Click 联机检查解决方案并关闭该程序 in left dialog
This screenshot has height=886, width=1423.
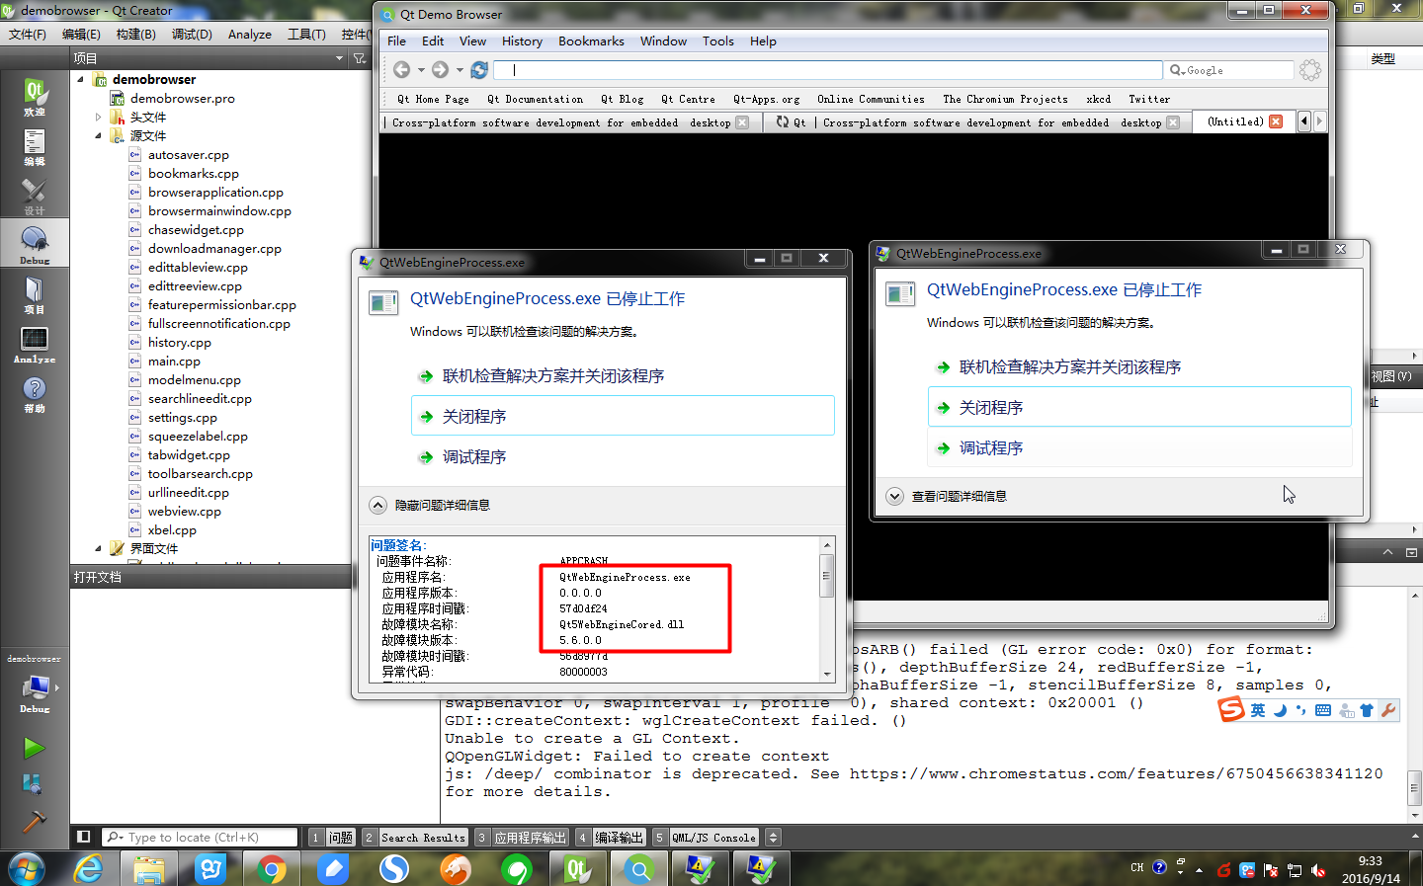(623, 375)
